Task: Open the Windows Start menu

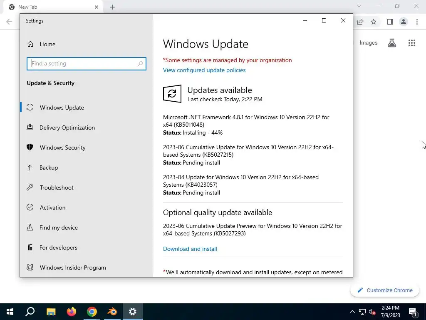Action: [10, 312]
